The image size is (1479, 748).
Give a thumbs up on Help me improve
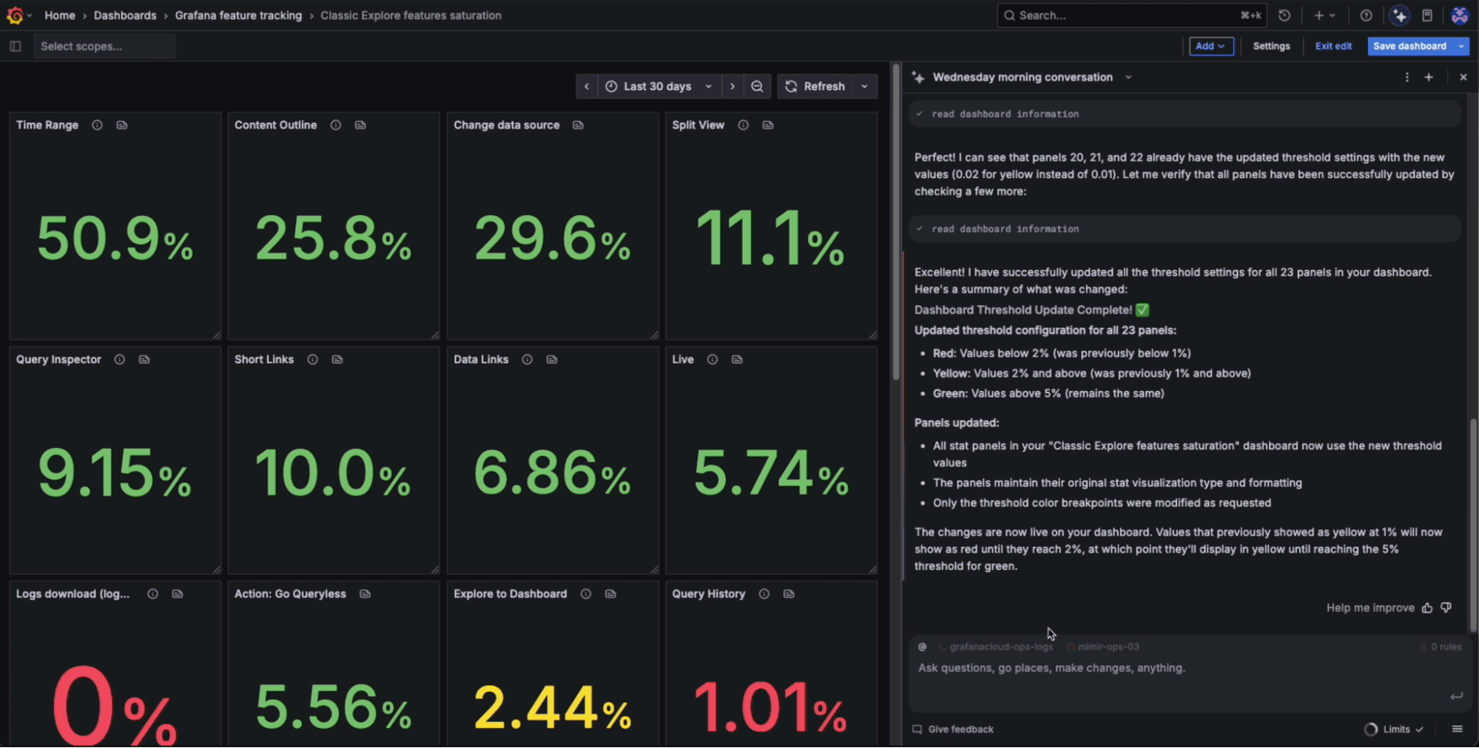click(x=1427, y=608)
